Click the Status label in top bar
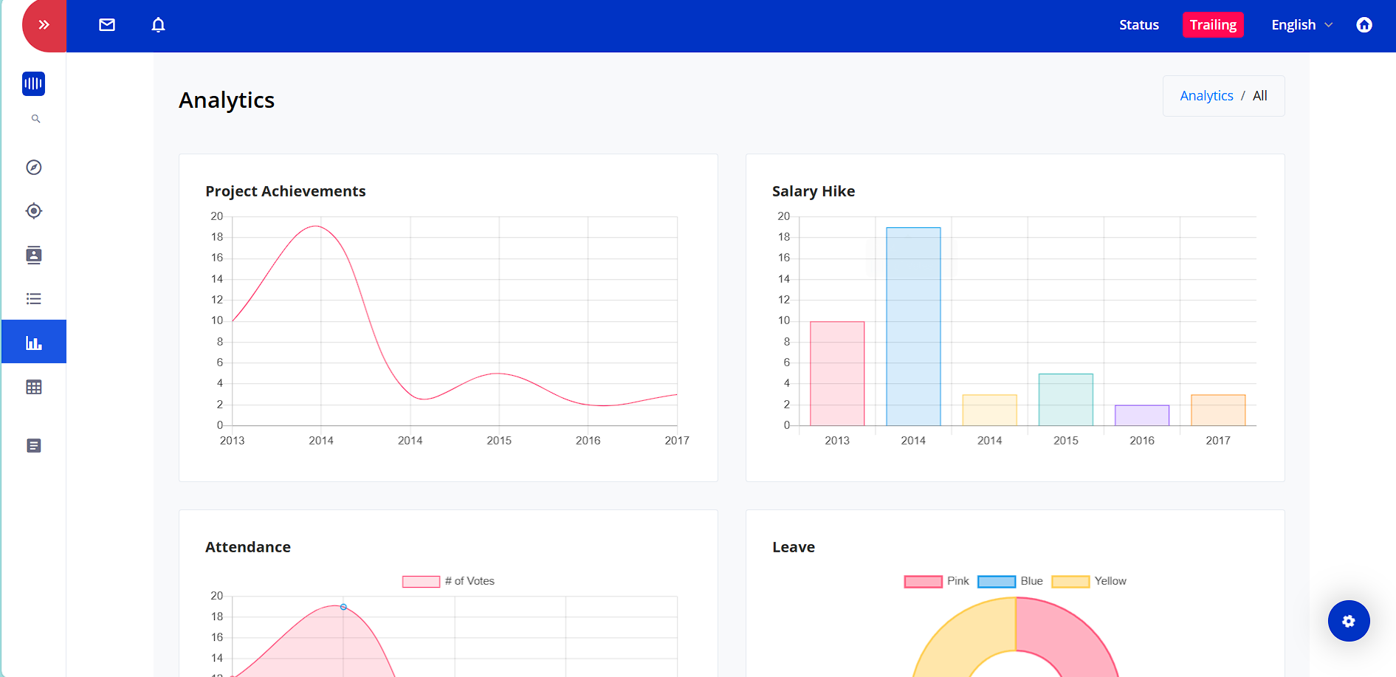Image resolution: width=1396 pixels, height=677 pixels. pyautogui.click(x=1139, y=25)
